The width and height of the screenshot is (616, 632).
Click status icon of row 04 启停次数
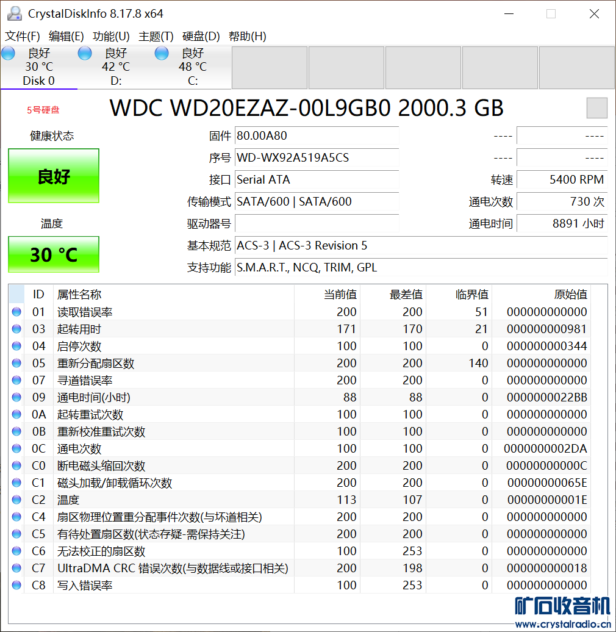16,346
